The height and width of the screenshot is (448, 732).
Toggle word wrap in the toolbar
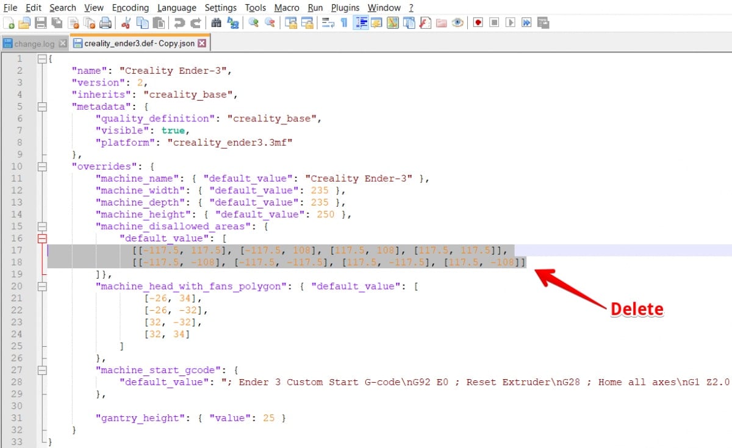point(328,23)
